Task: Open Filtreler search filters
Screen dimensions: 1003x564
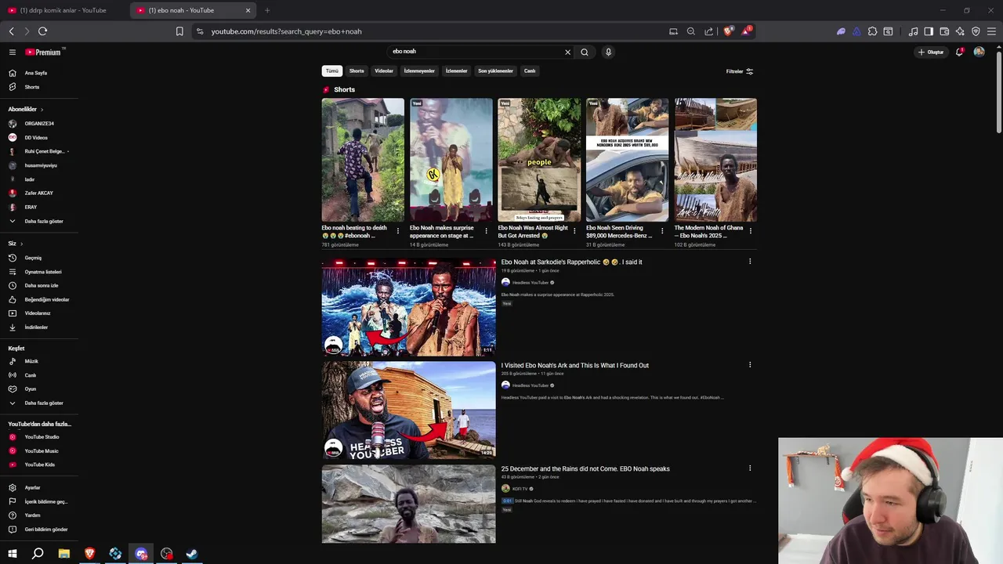Action: 740,71
